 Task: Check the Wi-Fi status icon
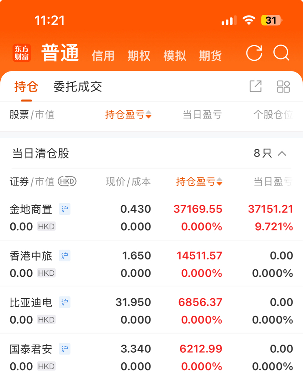249,20
